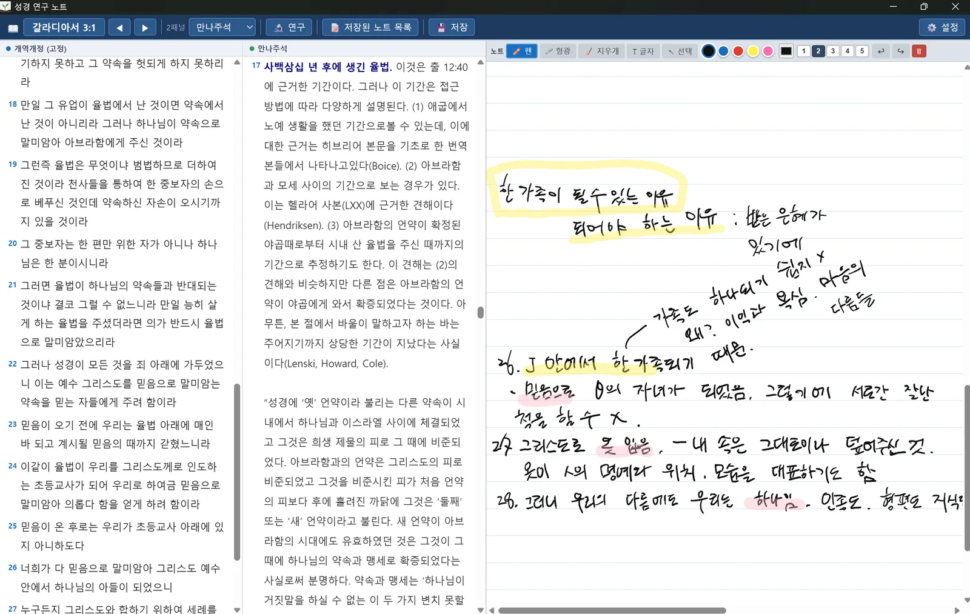Set pen thickness to 3

tap(833, 51)
